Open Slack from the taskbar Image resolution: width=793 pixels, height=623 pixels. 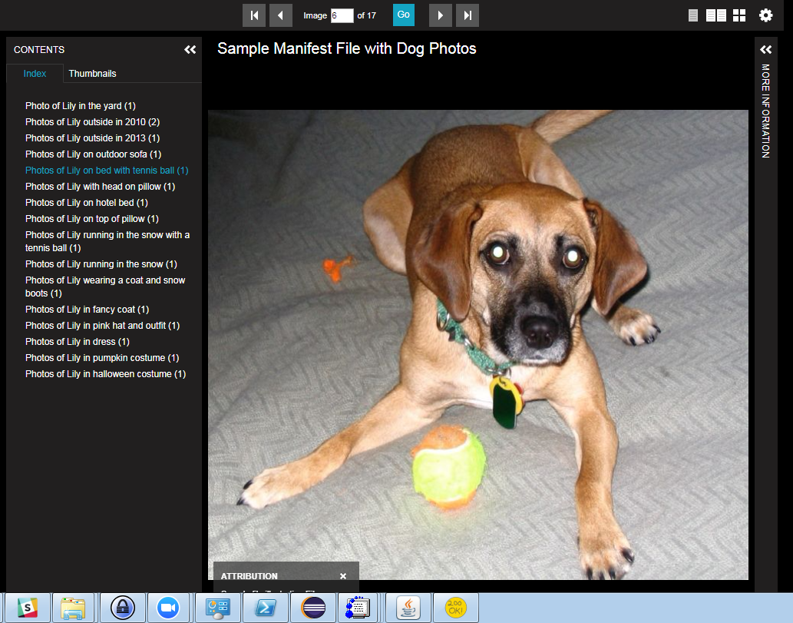(28, 608)
